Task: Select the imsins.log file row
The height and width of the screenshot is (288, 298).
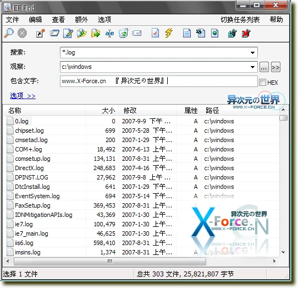Action: [x=141, y=252]
